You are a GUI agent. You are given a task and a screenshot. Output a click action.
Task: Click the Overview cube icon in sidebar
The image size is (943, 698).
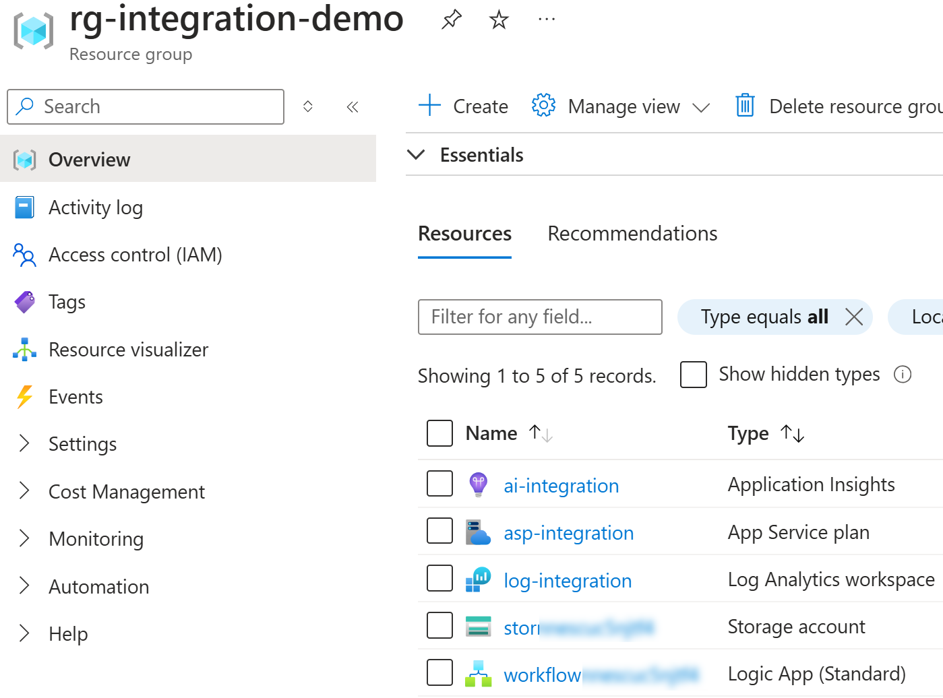click(25, 160)
